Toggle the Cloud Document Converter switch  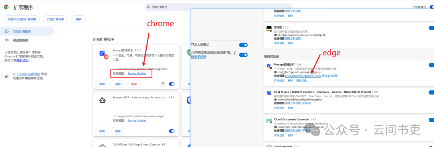(x=431, y=120)
